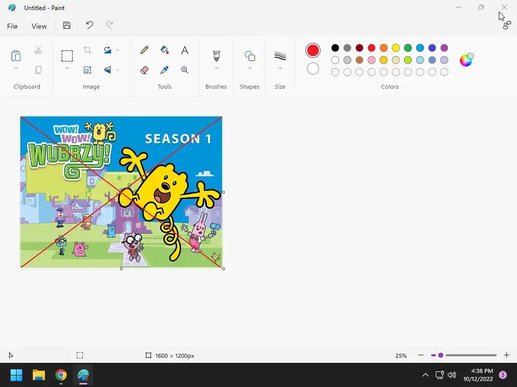The image size is (517, 387).
Task: Select Color 2 white swatch
Action: 313,69
